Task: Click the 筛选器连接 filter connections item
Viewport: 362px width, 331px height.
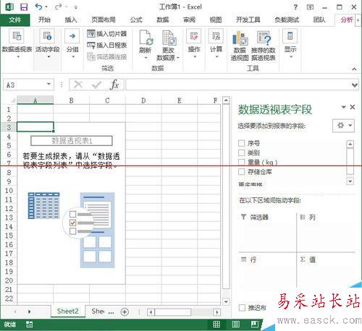Action: 107,56
